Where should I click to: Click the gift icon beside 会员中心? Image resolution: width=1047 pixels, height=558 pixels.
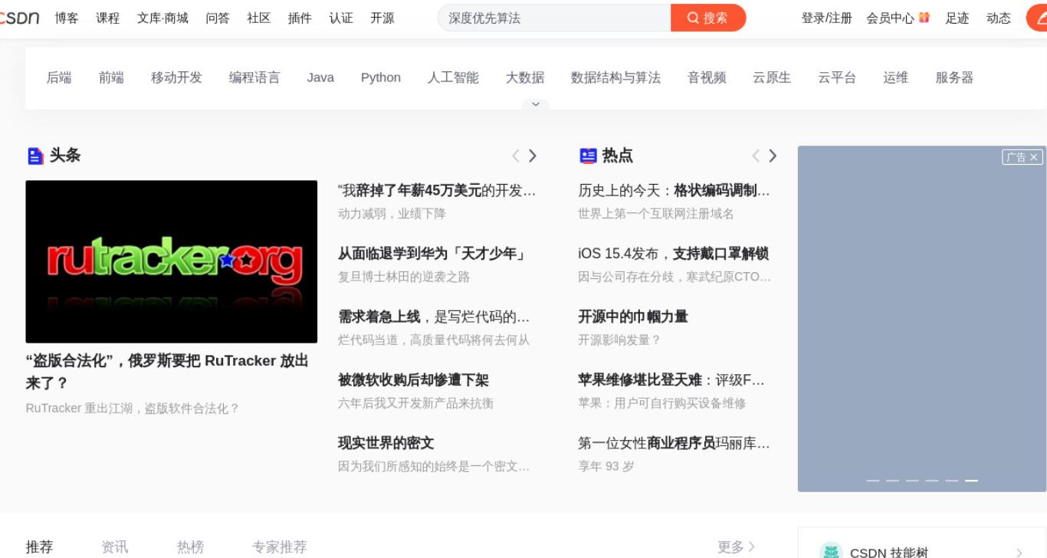924,18
